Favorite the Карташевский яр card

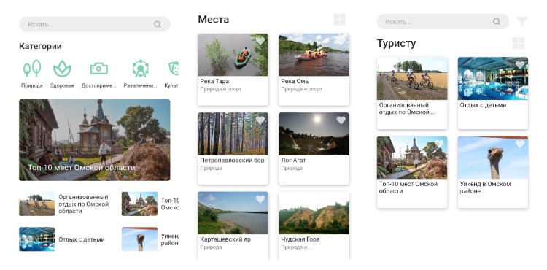[x=260, y=199]
